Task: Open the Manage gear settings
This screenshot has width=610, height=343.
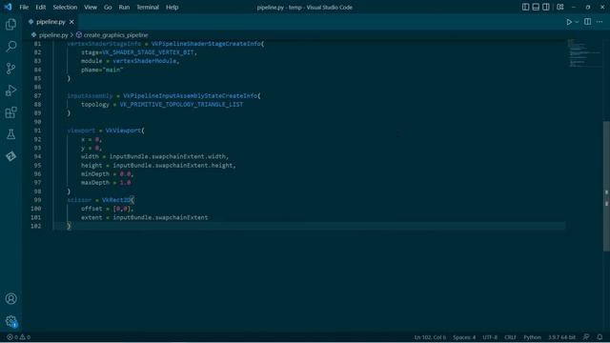Action: (x=10, y=321)
